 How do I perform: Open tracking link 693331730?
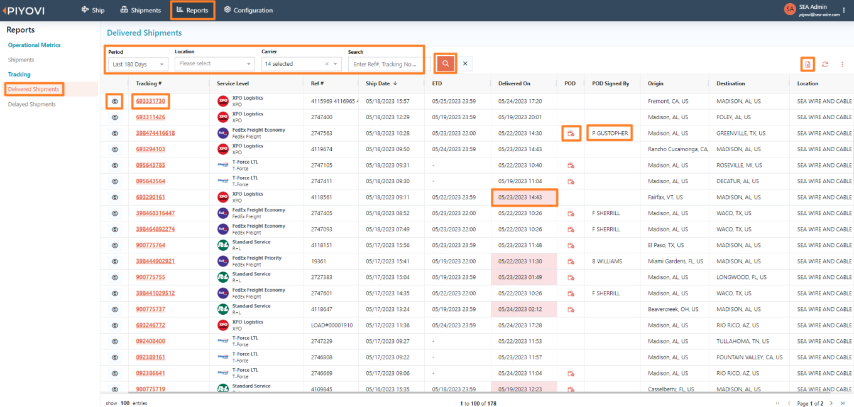tap(151, 101)
